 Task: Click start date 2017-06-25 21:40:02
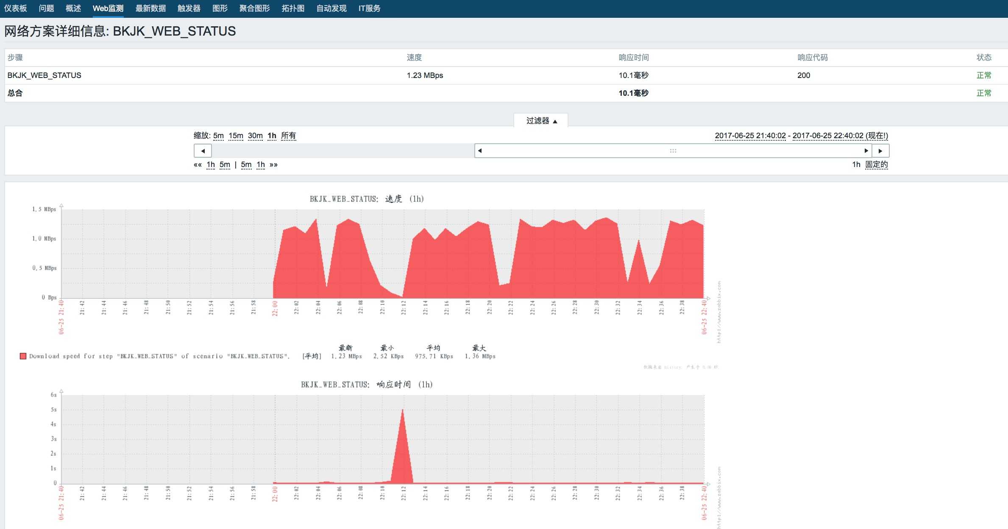point(750,136)
